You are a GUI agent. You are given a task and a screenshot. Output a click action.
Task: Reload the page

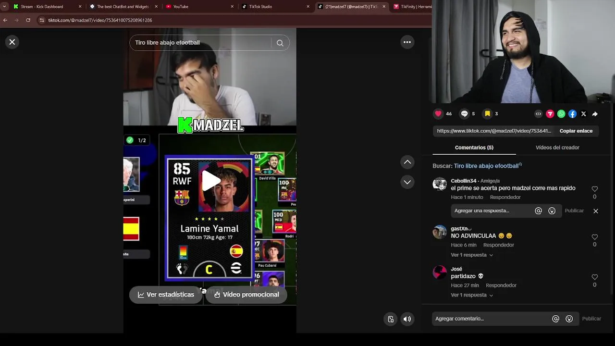(x=28, y=20)
